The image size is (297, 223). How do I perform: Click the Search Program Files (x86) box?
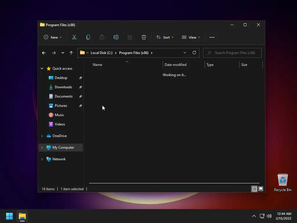pos(232,53)
